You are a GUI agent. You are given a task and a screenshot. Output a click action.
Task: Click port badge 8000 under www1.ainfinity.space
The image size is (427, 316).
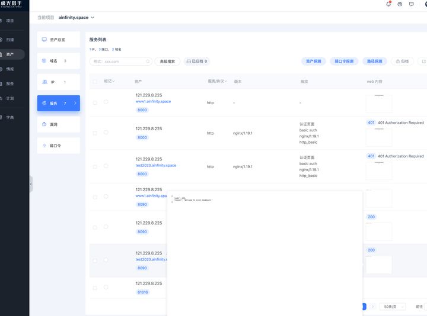(x=142, y=110)
